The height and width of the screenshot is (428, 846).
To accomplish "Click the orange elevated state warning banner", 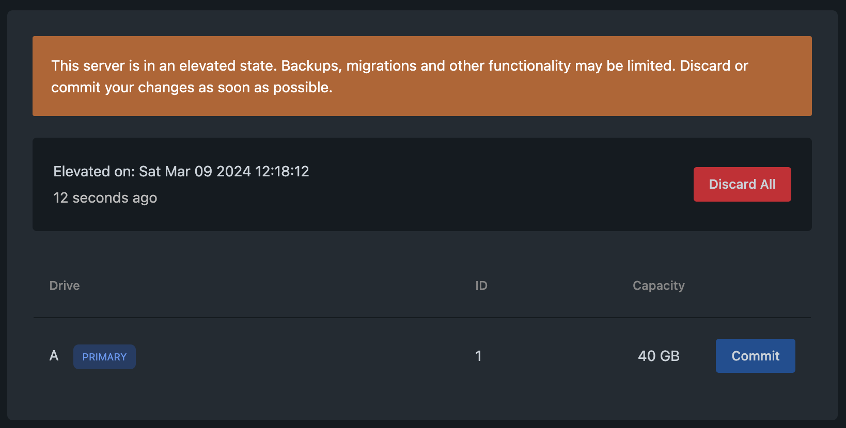I will click(422, 76).
